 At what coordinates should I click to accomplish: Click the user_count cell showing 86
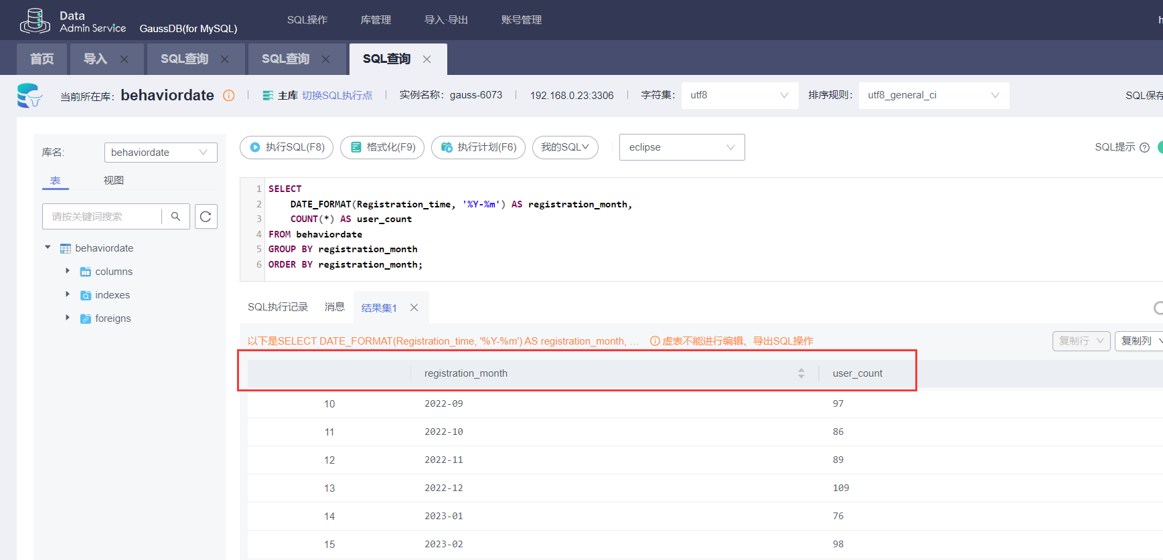click(x=838, y=432)
